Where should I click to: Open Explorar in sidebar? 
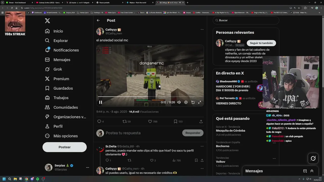[x=56, y=41]
